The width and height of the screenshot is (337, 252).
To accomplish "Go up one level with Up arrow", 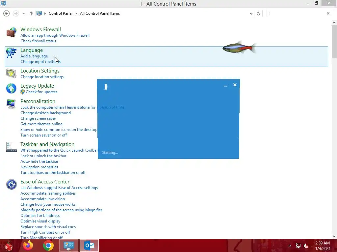I will click(31, 13).
